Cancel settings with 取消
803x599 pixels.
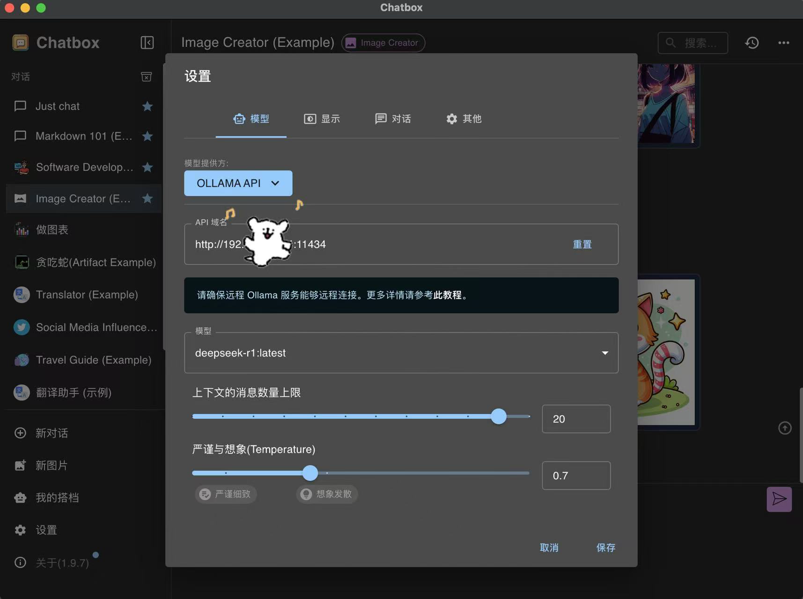[549, 547]
